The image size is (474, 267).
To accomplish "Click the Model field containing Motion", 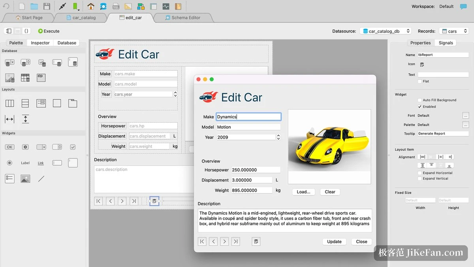I will coord(248,127).
